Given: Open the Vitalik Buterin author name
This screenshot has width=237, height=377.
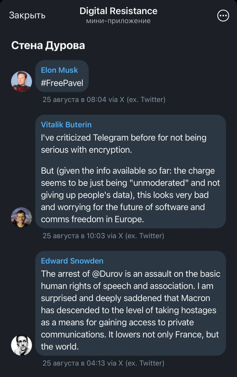Looking at the screenshot, I should pos(66,125).
